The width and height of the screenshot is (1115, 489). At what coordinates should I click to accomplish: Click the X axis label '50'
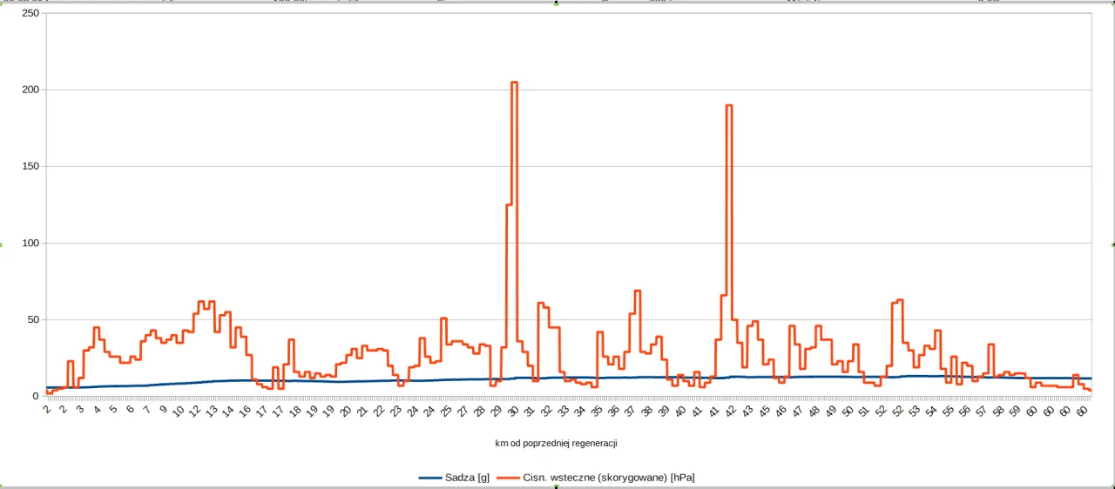(x=848, y=411)
